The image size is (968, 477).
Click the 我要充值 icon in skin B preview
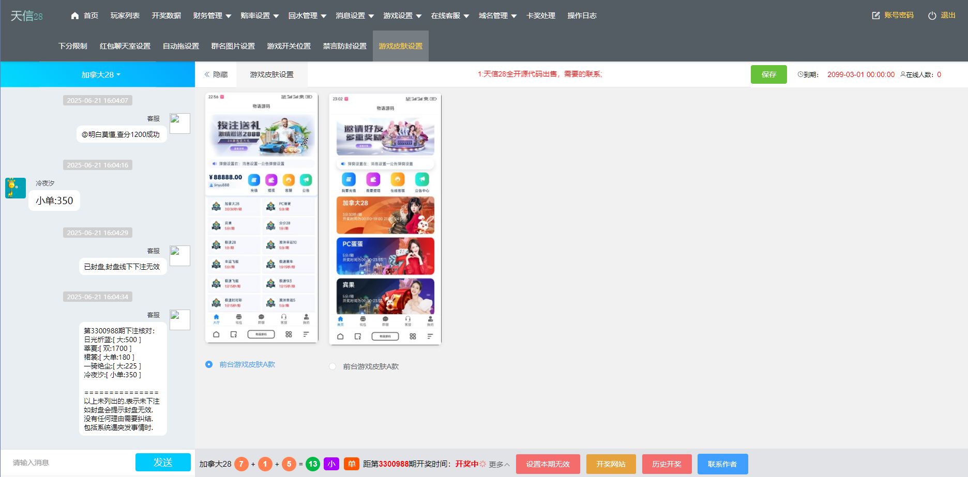point(348,180)
